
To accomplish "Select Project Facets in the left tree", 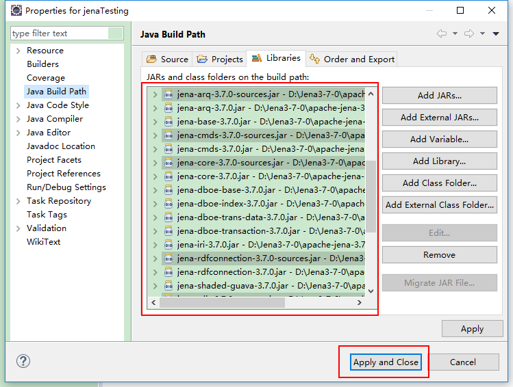I will coord(53,160).
